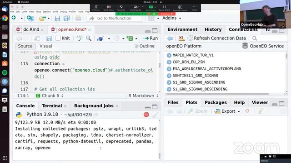The image size is (291, 163).
Task: Click the Python logo in console
Action: tap(19, 115)
